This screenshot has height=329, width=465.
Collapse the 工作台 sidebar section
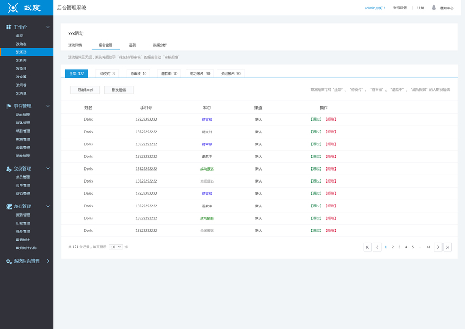tap(48, 27)
